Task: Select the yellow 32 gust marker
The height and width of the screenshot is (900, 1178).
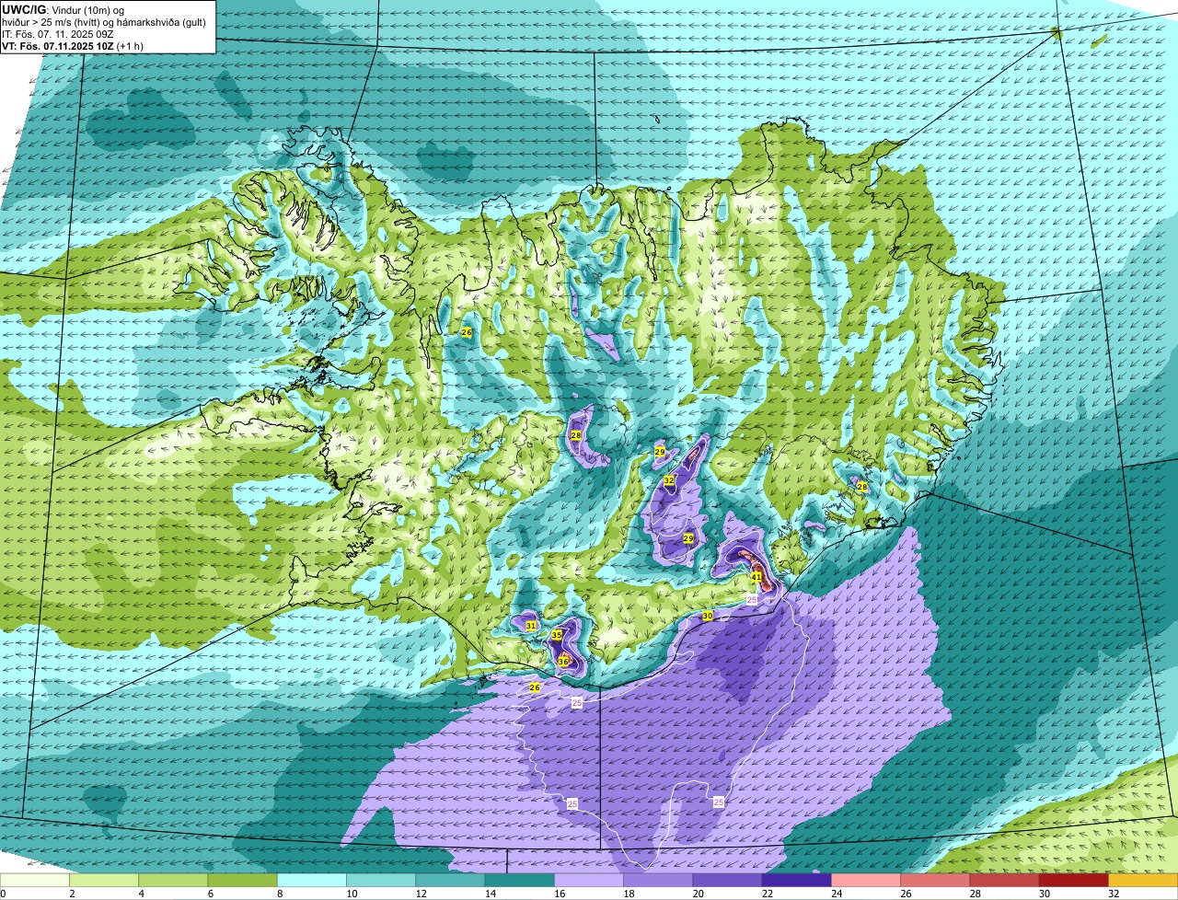Action: pos(669,480)
